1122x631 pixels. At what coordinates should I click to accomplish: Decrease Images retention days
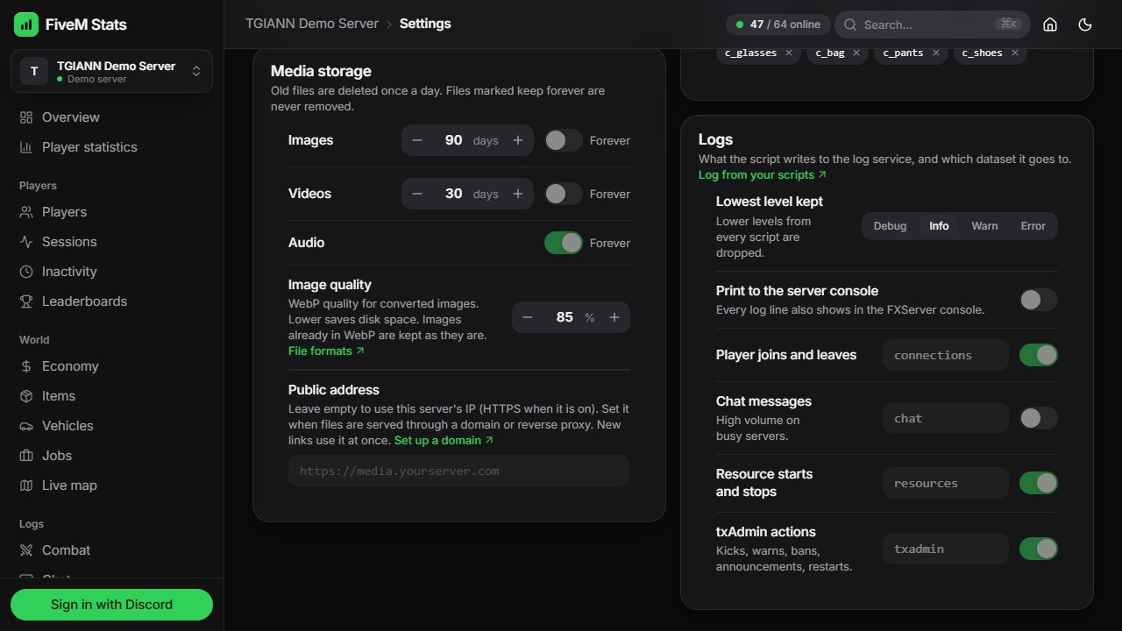point(417,140)
